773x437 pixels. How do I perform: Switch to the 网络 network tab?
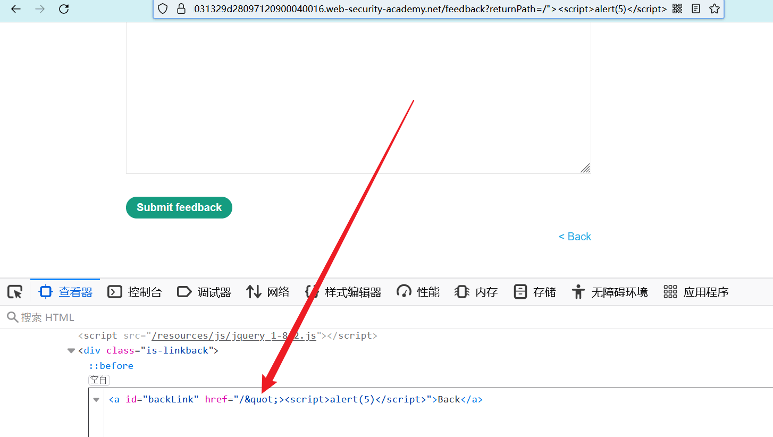268,292
